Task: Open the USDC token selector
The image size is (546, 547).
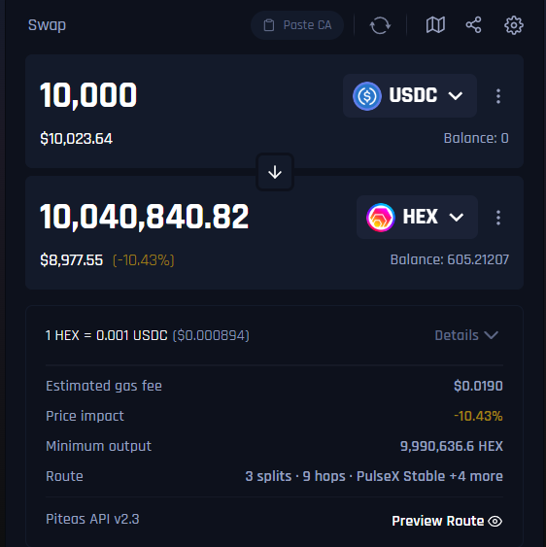Action: 410,95
